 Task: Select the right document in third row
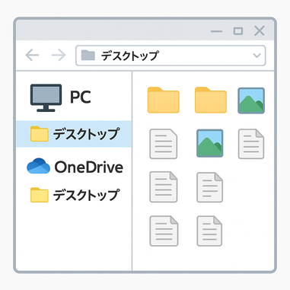(210, 187)
